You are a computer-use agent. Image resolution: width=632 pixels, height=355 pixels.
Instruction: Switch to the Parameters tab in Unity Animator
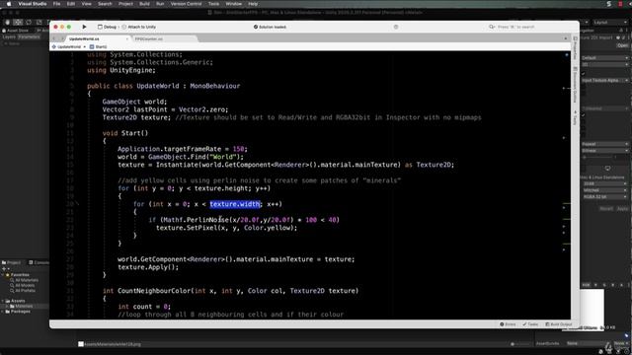(x=29, y=37)
